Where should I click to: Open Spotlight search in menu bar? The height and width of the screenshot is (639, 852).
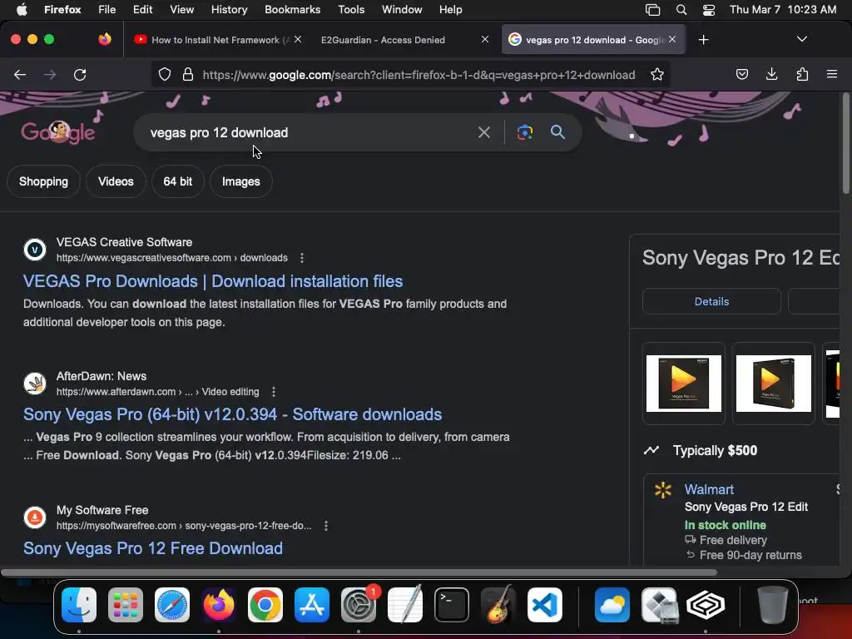point(681,10)
